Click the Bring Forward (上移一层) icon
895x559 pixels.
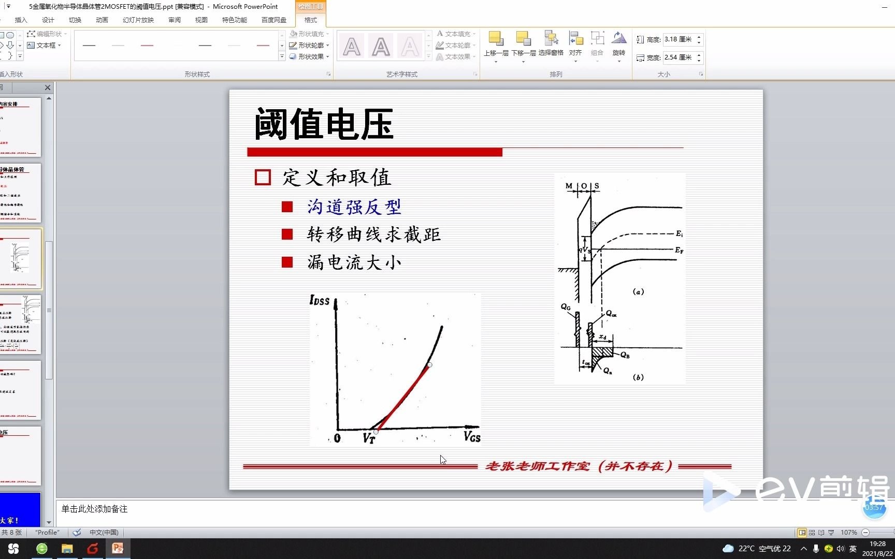point(496,39)
